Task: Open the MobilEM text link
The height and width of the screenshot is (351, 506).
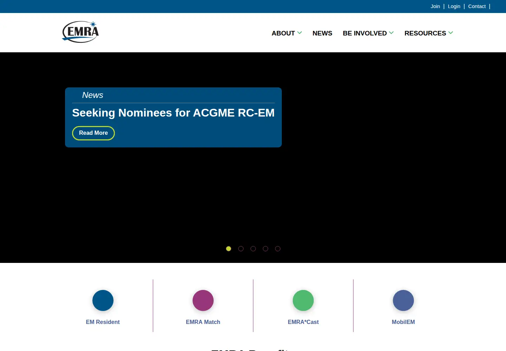Action: tap(403, 322)
